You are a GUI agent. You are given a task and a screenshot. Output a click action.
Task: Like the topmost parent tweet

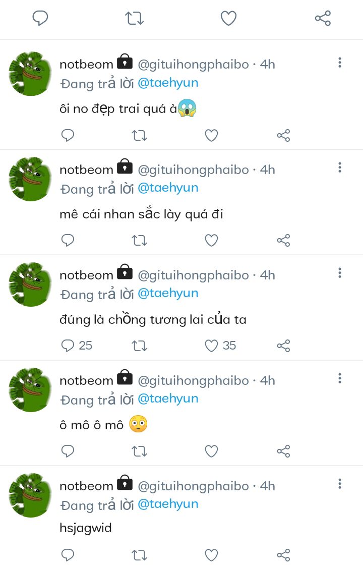(x=229, y=18)
